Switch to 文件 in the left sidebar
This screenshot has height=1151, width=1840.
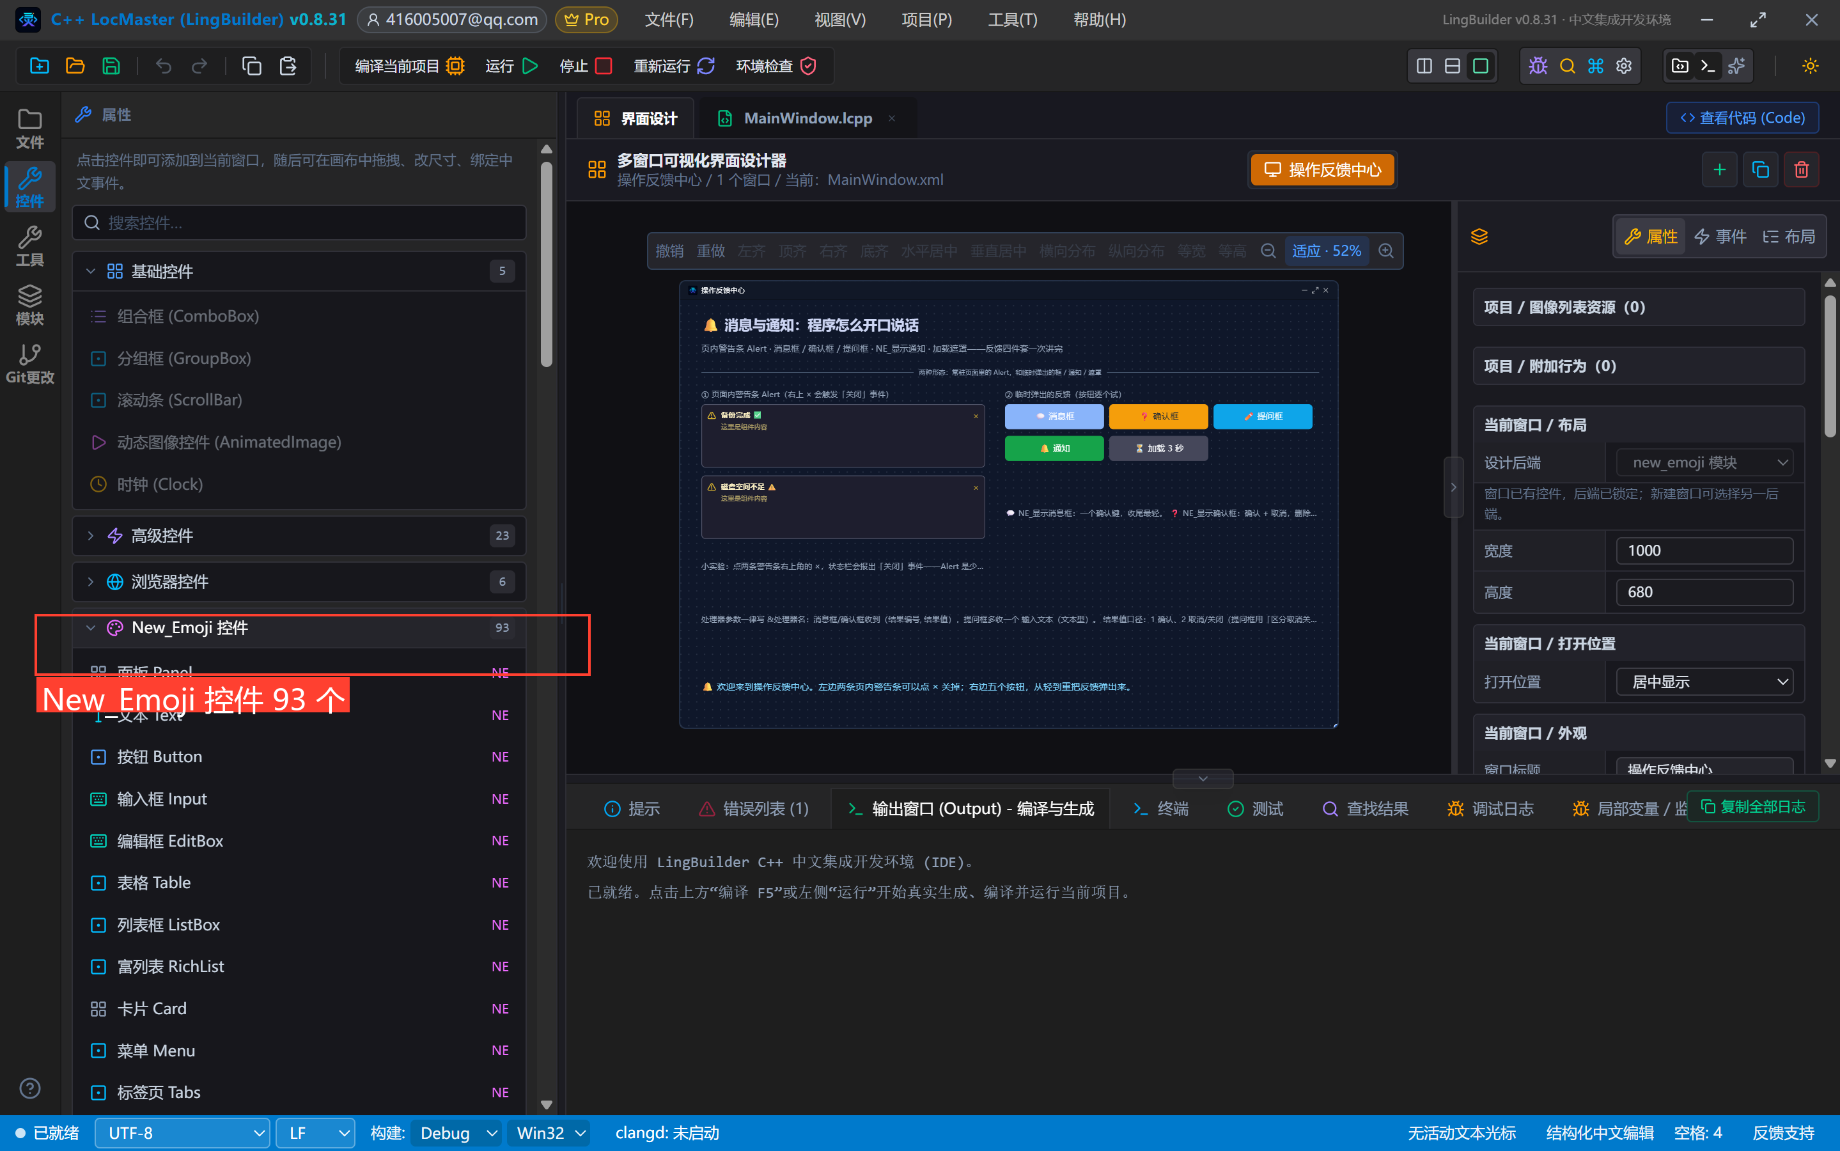29,128
